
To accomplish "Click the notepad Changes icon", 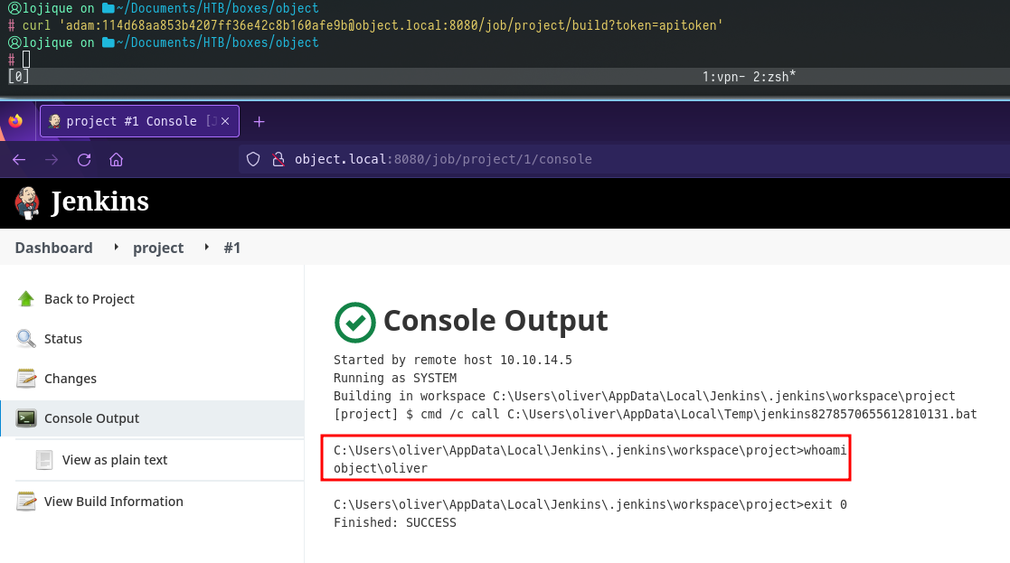I will [x=26, y=379].
